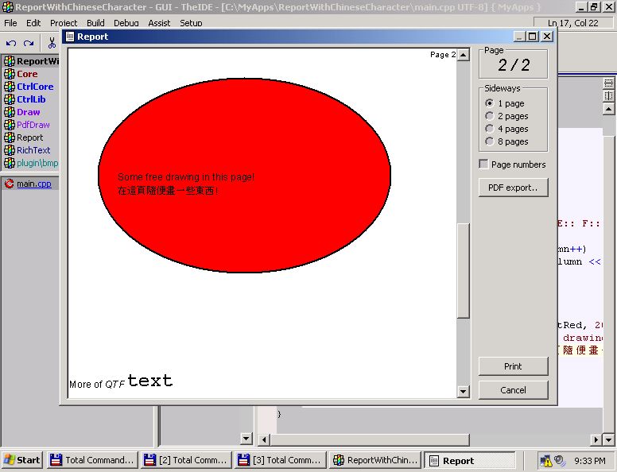617x472 pixels.
Task: Open the Windows Start menu
Action: pyautogui.click(x=21, y=460)
